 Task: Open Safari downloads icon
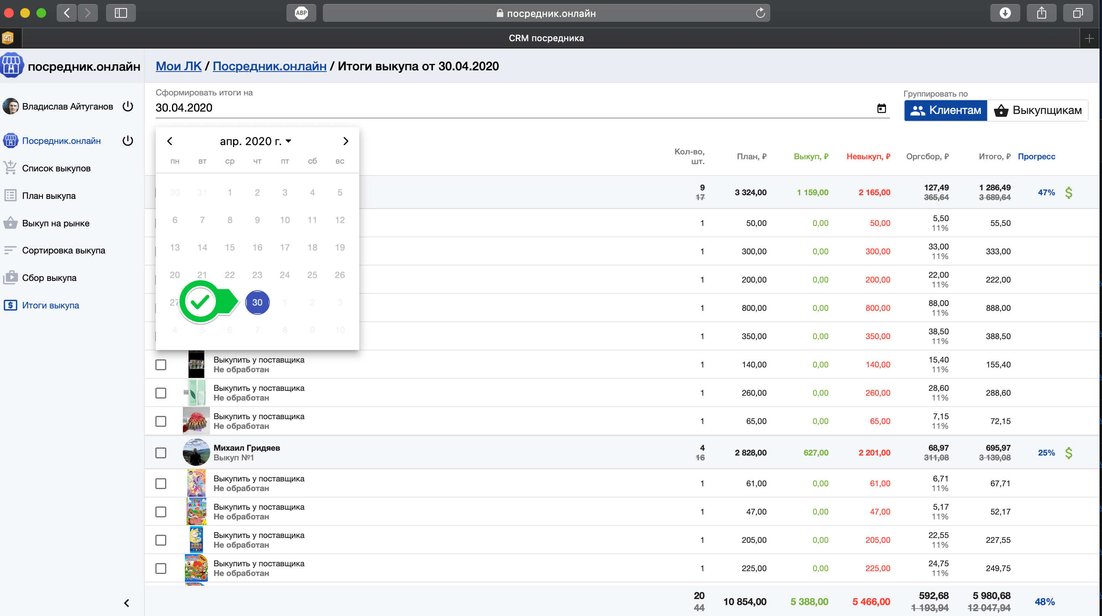click(x=1005, y=13)
